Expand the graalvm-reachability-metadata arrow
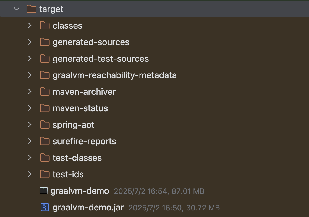Screen dimensions: 309x217 (x=30, y=75)
